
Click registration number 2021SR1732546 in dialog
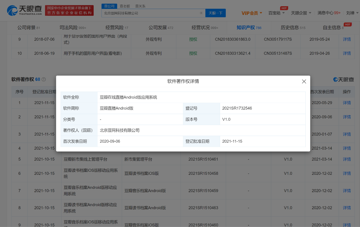coord(237,108)
